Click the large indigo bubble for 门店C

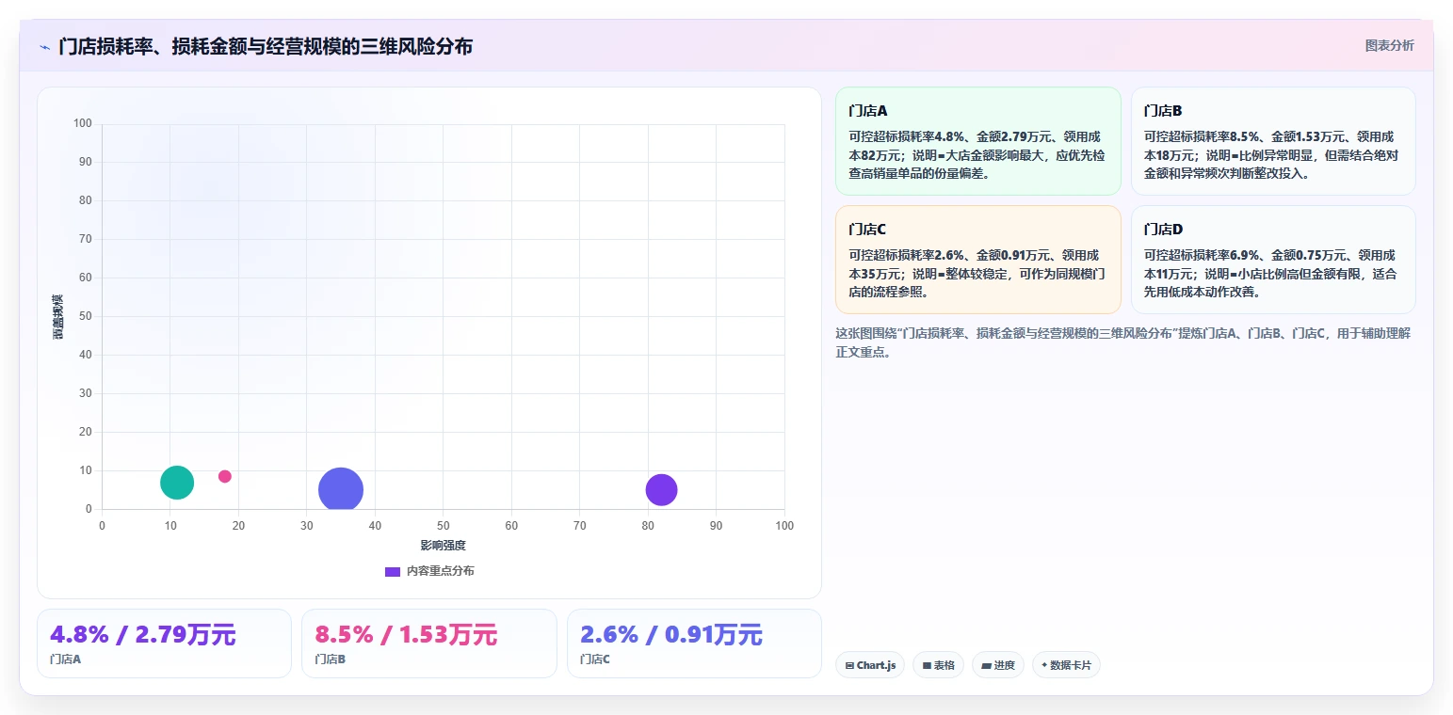(x=341, y=489)
